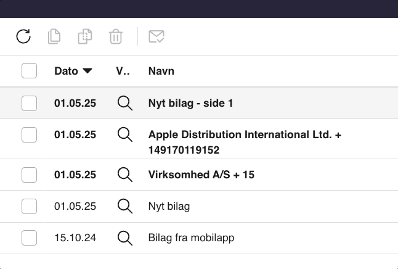Open preview magnifier for Nyt bilag - side 1
The image size is (398, 269).
click(125, 103)
